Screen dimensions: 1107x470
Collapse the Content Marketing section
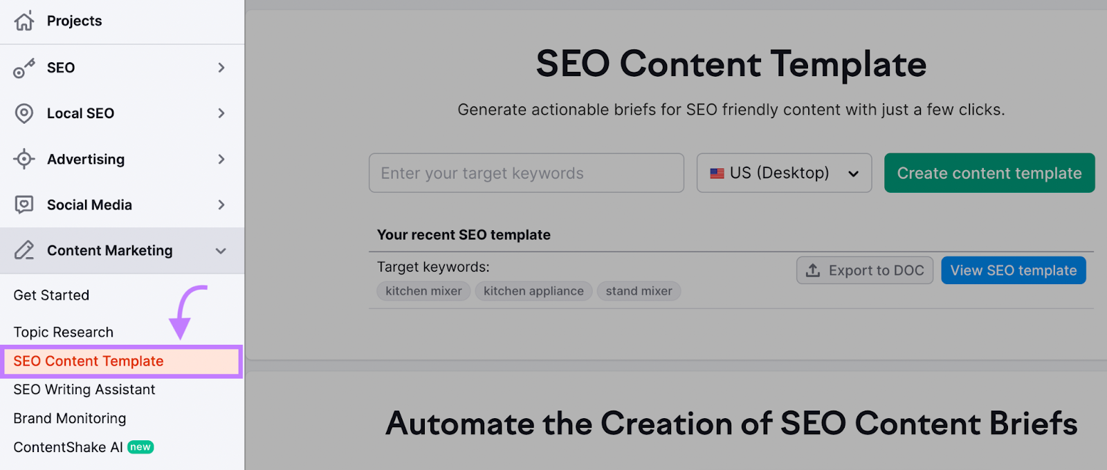pos(221,250)
